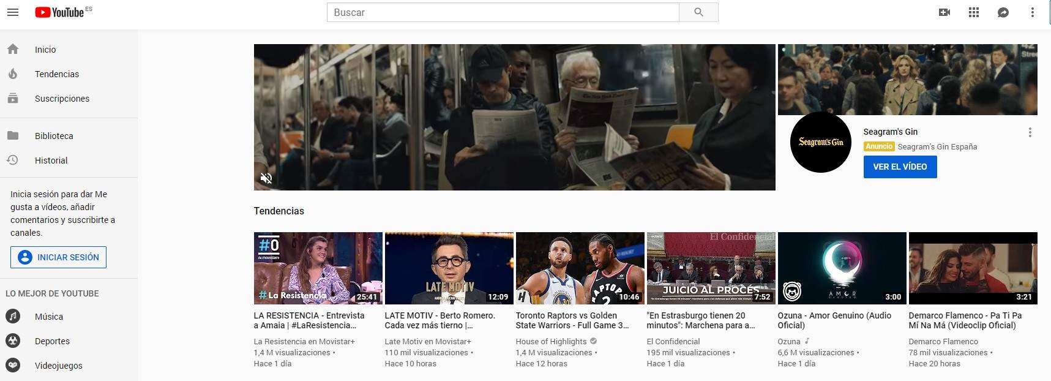Viewport: 1051px width, 381px height.
Task: Click inside the Buscar search field
Action: 503,12
